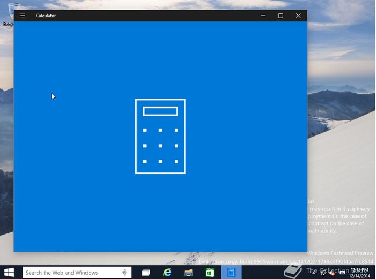This screenshot has height=279, width=376.
Task: Open Task View from the taskbar
Action: (x=146, y=273)
